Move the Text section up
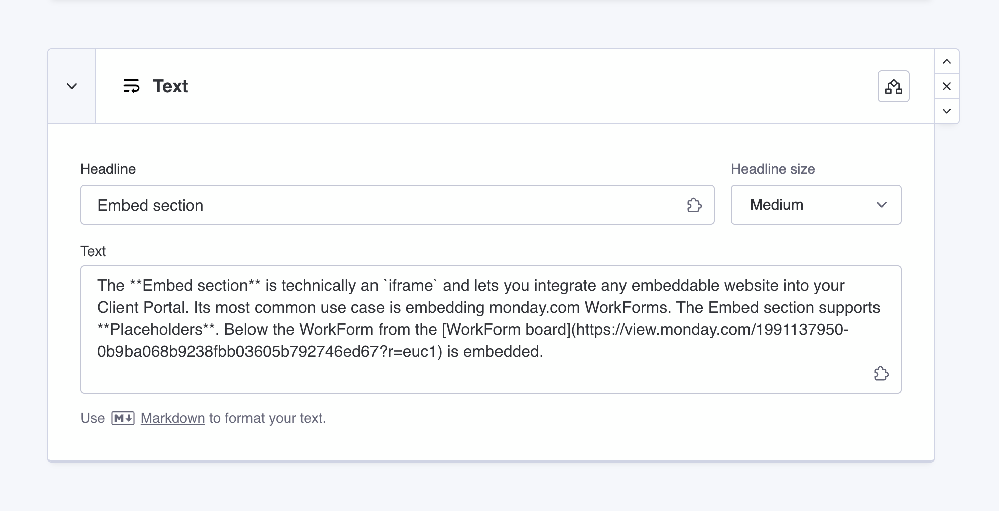The width and height of the screenshot is (999, 511). point(947,62)
